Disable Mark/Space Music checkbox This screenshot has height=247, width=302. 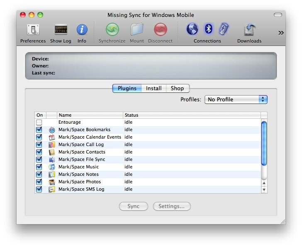pos(39,167)
